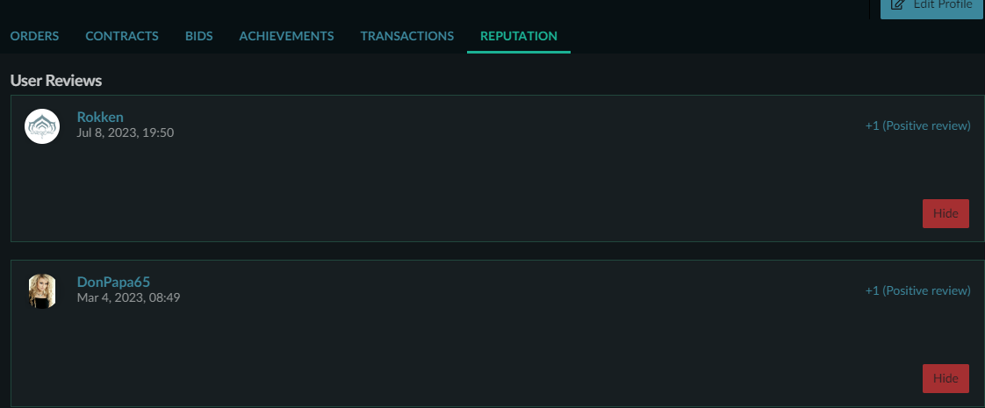Image resolution: width=985 pixels, height=408 pixels.
Task: Visit DonPapa65's profile via username
Action: (113, 282)
